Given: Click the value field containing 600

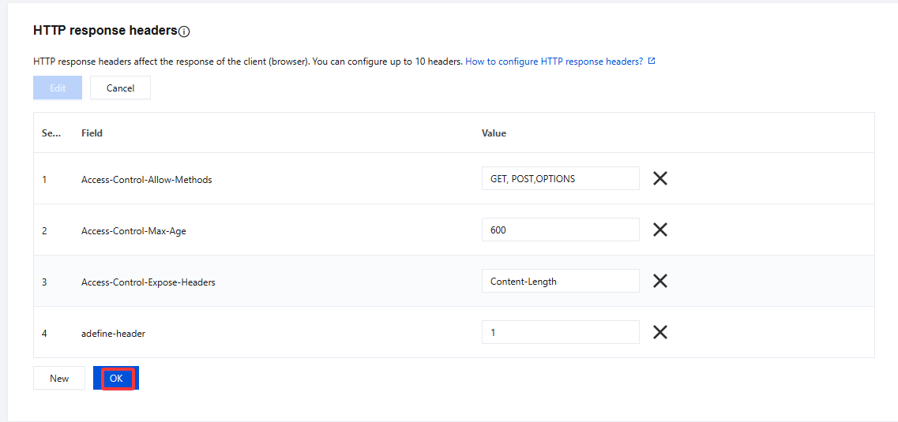Looking at the screenshot, I should click(560, 230).
